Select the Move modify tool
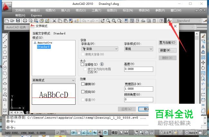 [203, 62]
